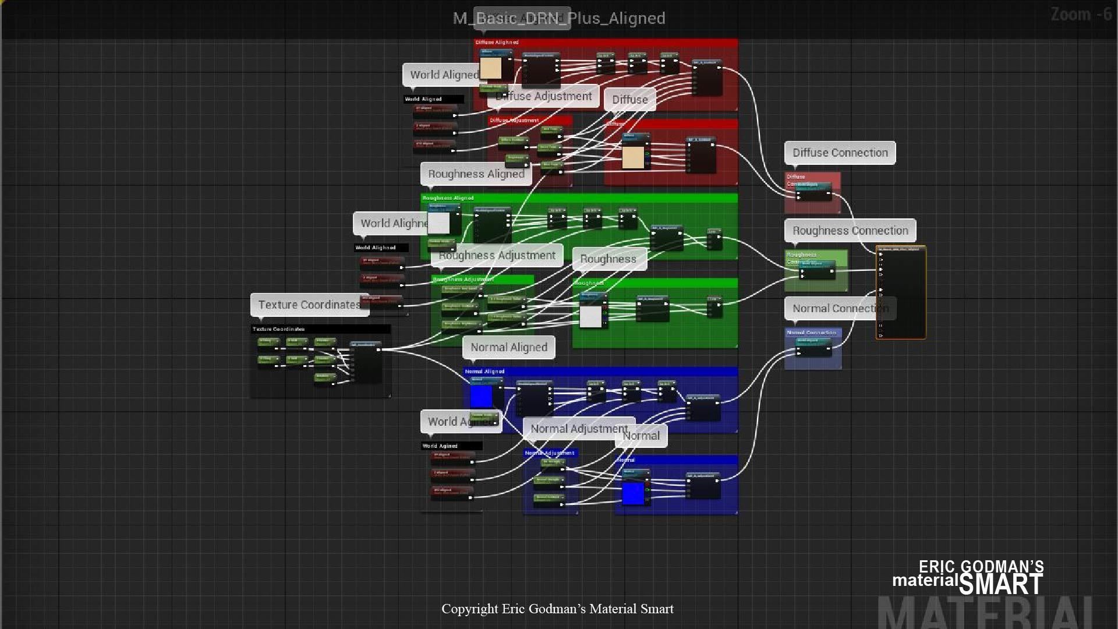1118x629 pixels.
Task: Click the node inside Diffuse Connection box
Action: (813, 194)
